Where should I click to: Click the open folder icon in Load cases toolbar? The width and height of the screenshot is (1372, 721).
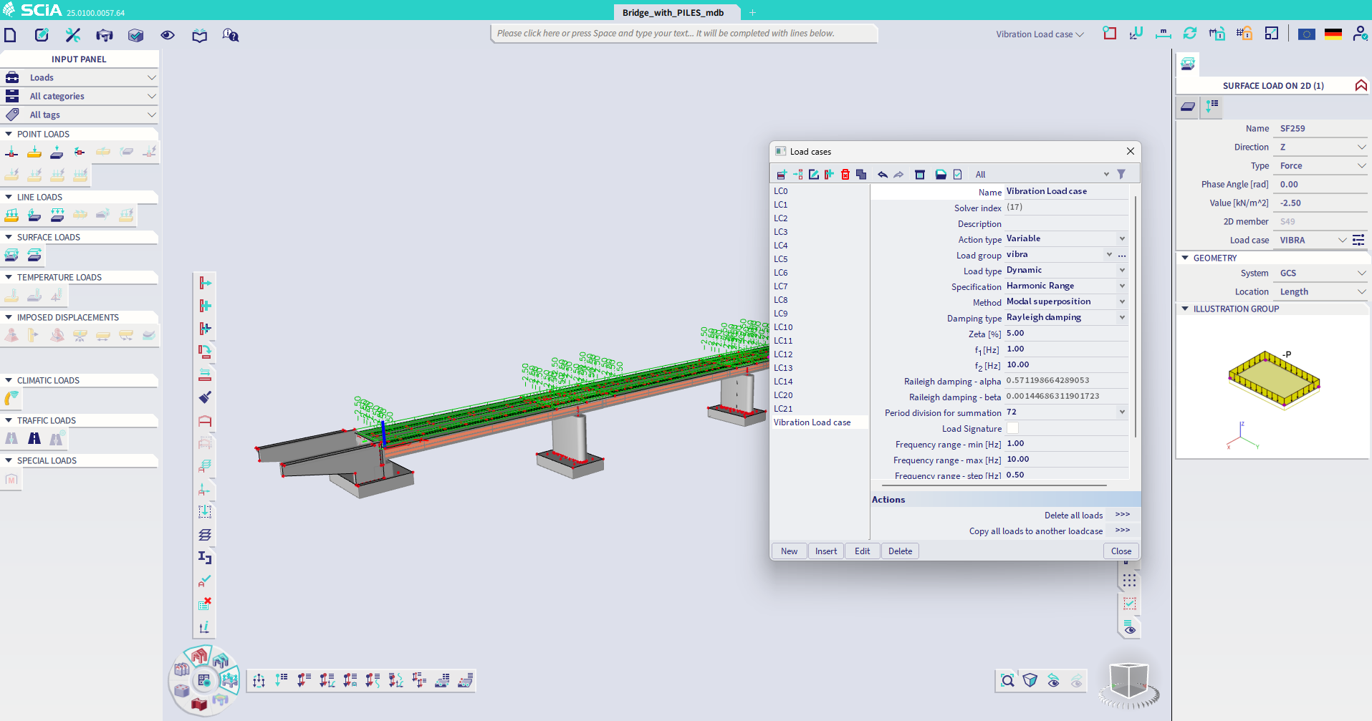point(941,175)
